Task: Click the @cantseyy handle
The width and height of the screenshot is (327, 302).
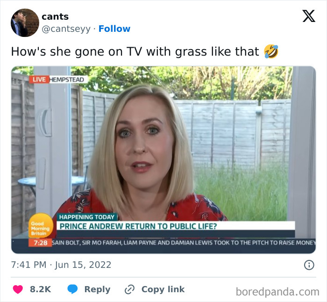Action: point(66,29)
